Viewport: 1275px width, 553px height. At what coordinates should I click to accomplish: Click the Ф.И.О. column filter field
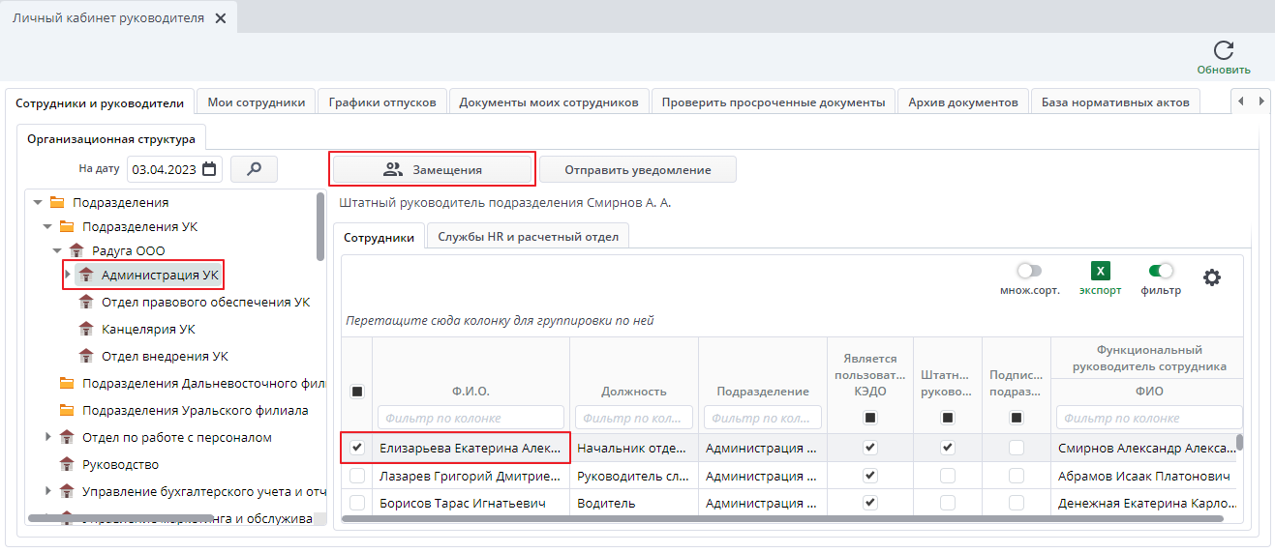pos(471,419)
